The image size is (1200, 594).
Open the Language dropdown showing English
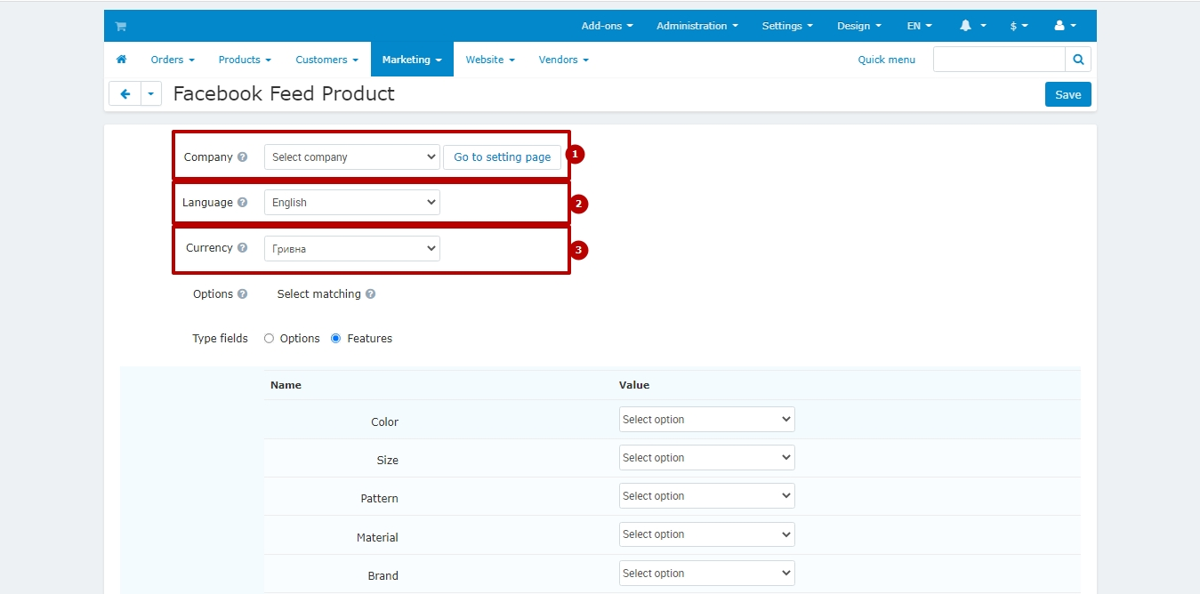coord(352,203)
